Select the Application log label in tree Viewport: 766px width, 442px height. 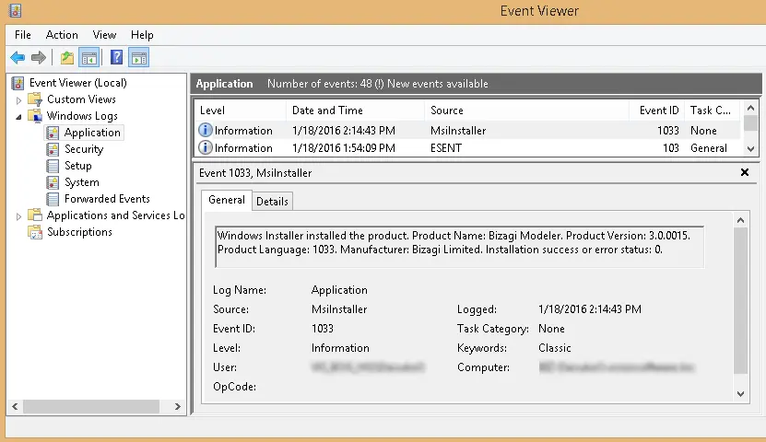pos(92,133)
